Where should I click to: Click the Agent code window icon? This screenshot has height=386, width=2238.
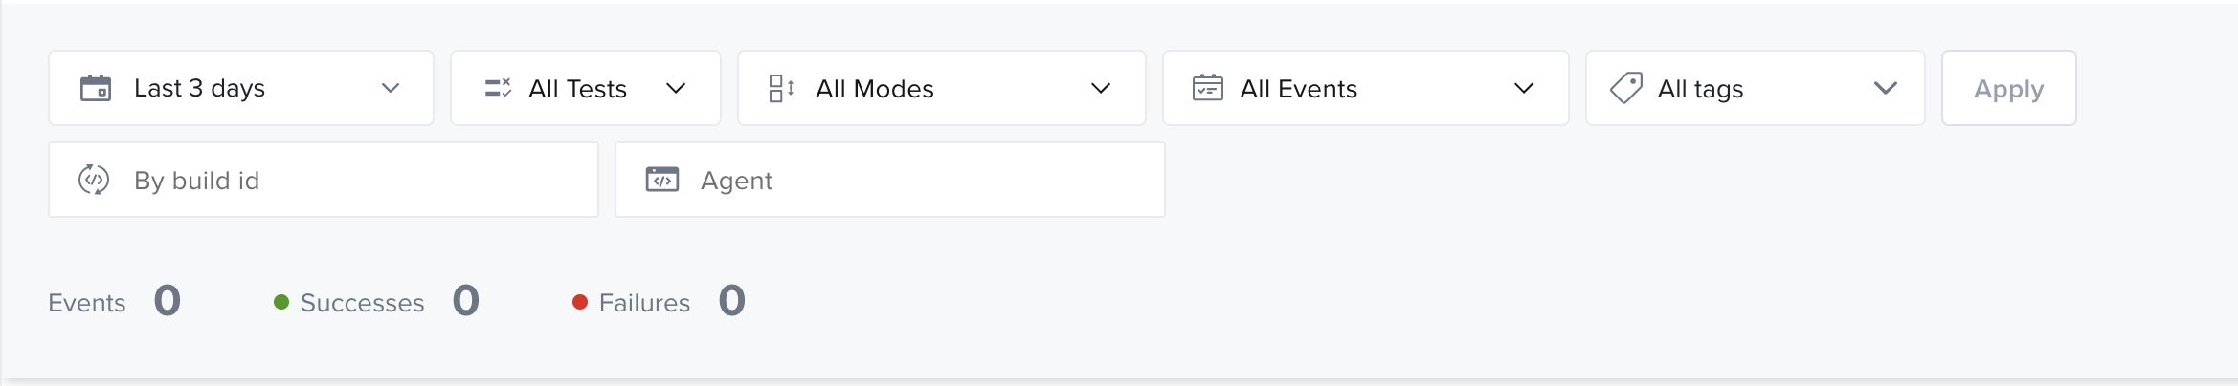coord(662,180)
